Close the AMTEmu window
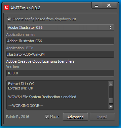Image resolution: width=121 pixels, height=128 pixels. pyautogui.click(x=109, y=5)
